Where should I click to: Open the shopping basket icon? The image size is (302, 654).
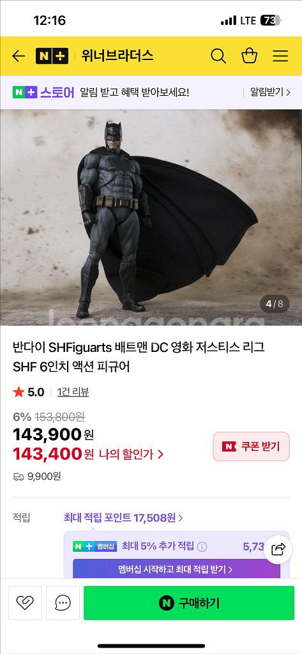click(x=250, y=56)
